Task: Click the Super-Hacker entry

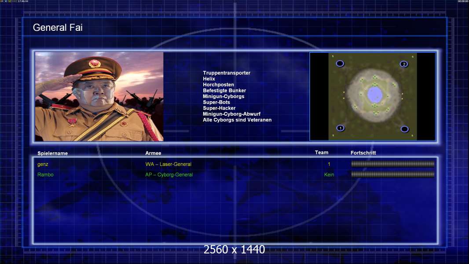Action: pyautogui.click(x=219, y=108)
